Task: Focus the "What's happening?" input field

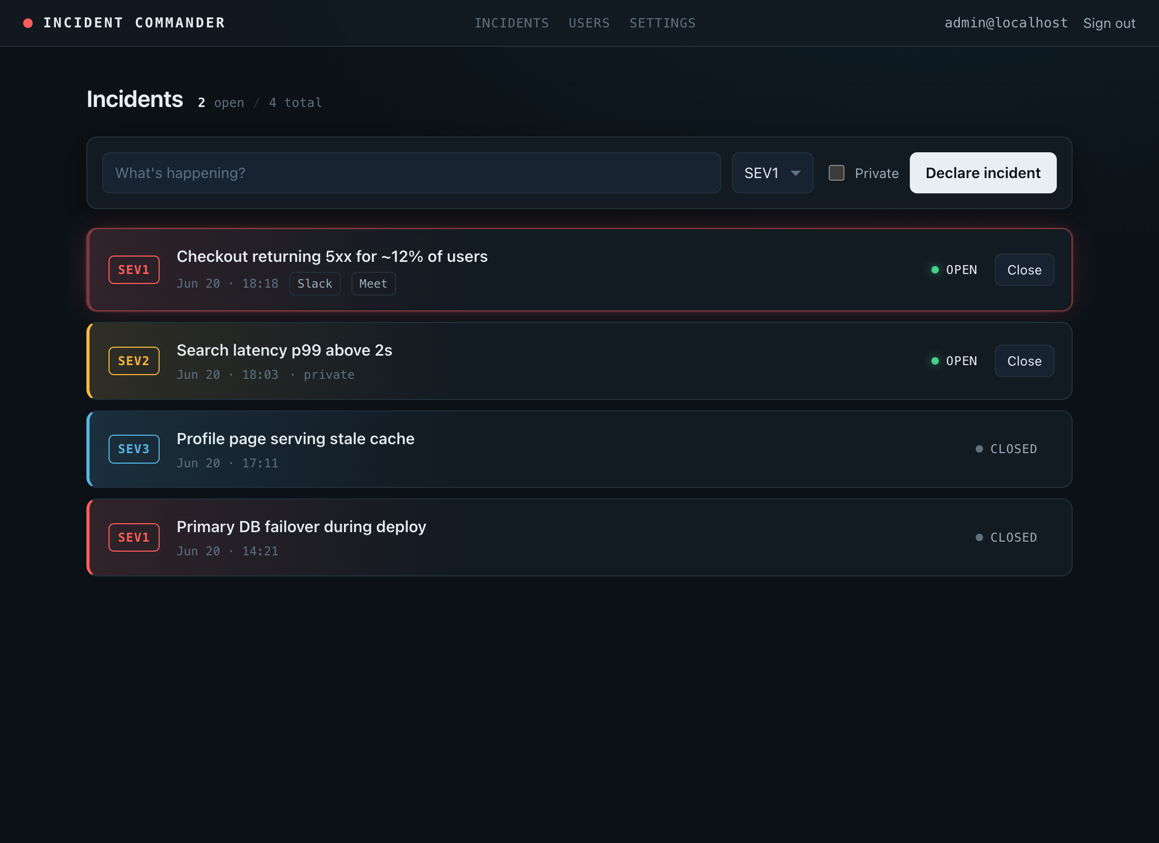Action: tap(411, 173)
